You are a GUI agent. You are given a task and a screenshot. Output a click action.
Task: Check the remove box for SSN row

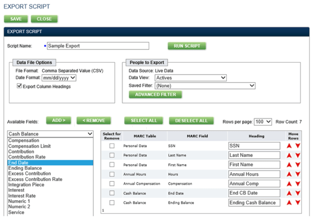tap(112, 146)
